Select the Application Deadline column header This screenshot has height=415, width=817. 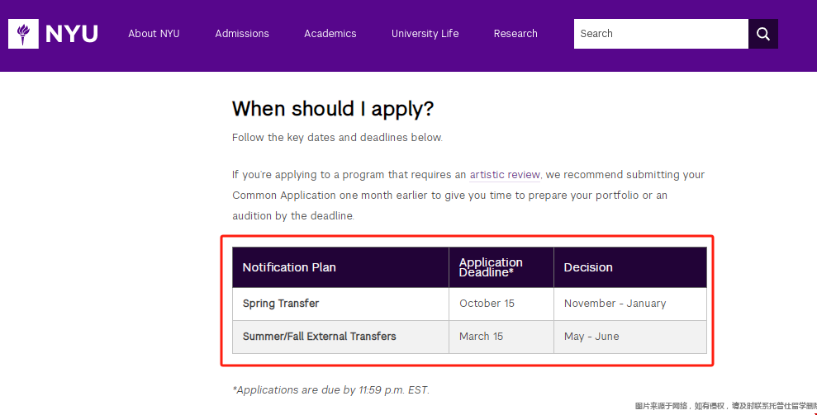[x=491, y=267]
